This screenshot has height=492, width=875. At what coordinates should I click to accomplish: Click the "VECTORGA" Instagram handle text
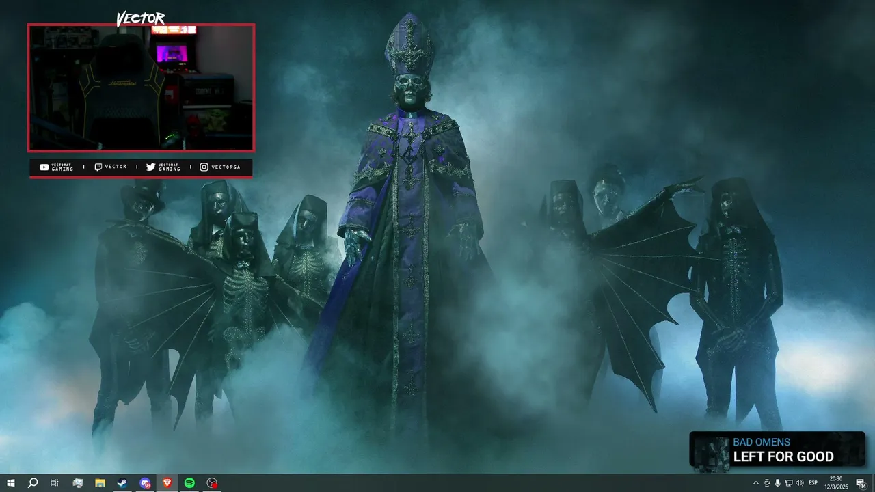click(x=226, y=167)
